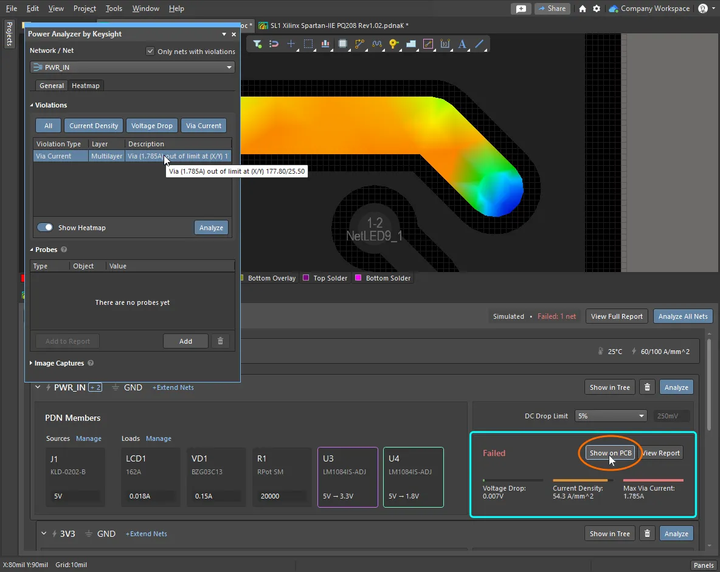The image size is (720, 572).
Task: Choose the place component chip icon
Action: click(x=343, y=44)
